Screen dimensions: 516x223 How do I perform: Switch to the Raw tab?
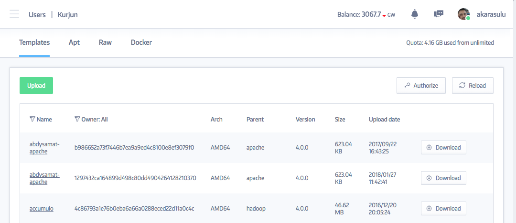(105, 42)
